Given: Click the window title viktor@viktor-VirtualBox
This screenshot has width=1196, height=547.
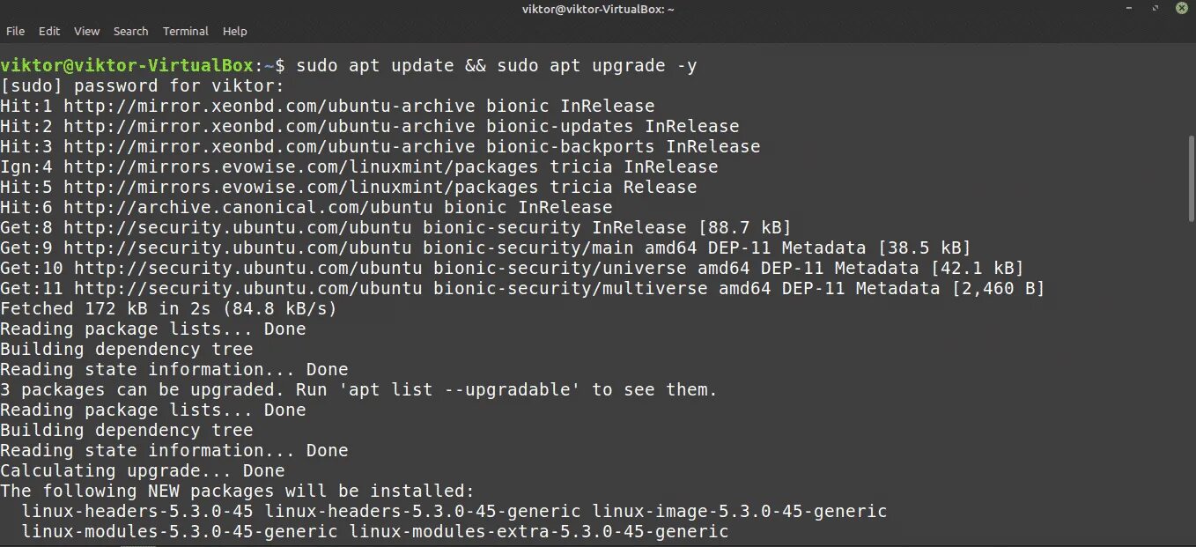Looking at the screenshot, I should (x=598, y=9).
